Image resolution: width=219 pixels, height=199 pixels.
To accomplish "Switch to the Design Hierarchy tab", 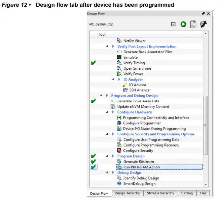I will click(x=127, y=193).
